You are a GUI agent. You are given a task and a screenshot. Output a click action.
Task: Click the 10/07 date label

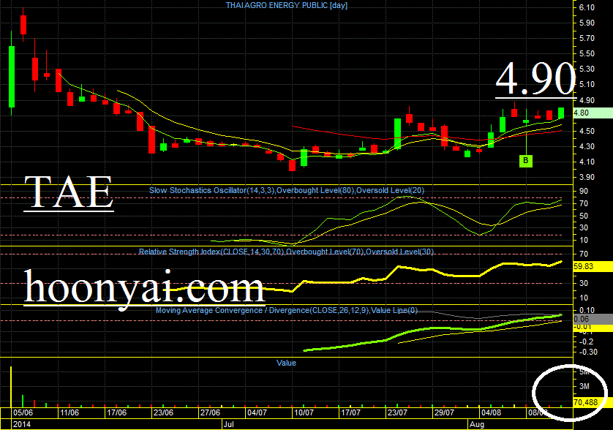tap(304, 412)
